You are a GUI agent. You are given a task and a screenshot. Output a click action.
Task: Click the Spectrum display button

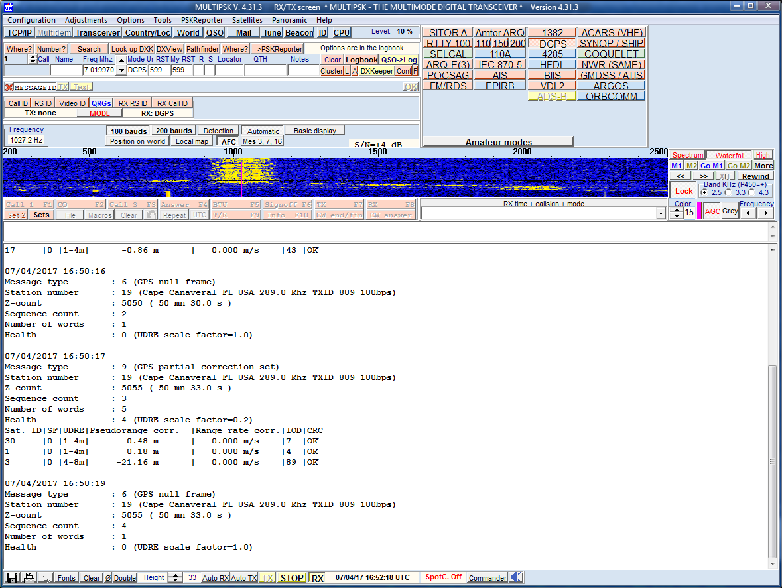tap(687, 156)
